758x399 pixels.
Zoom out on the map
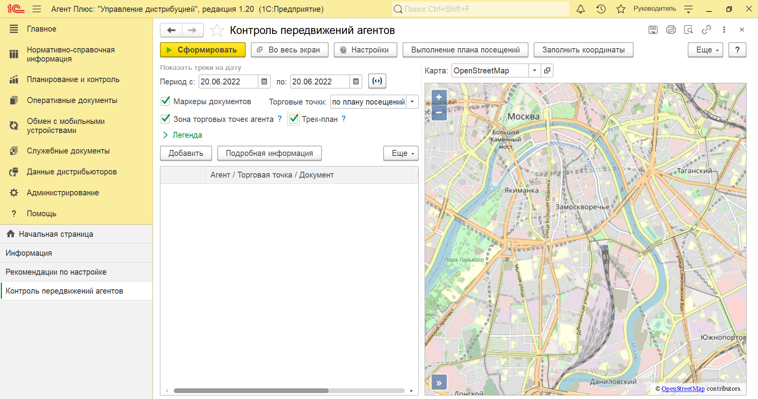click(439, 112)
